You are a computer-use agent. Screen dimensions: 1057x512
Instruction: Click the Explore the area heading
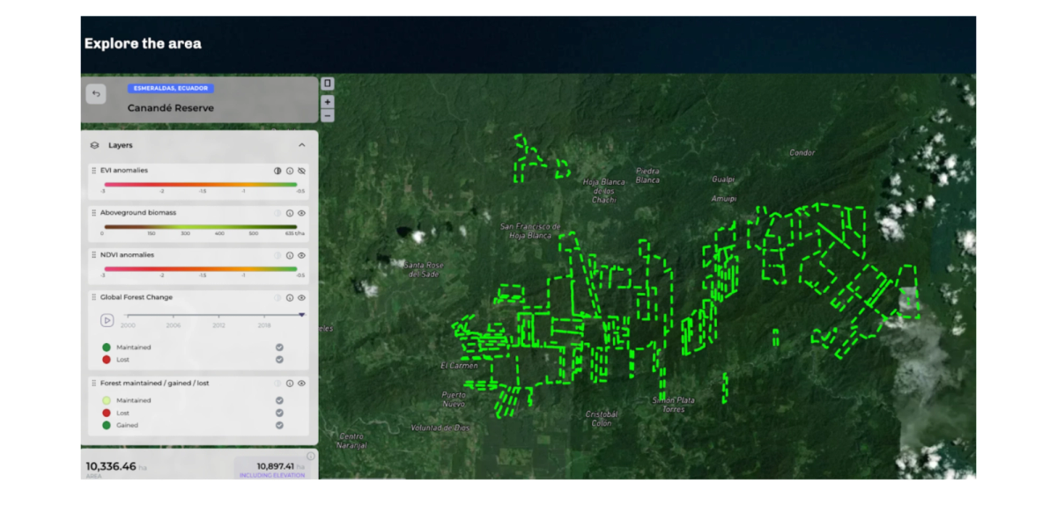coord(143,43)
